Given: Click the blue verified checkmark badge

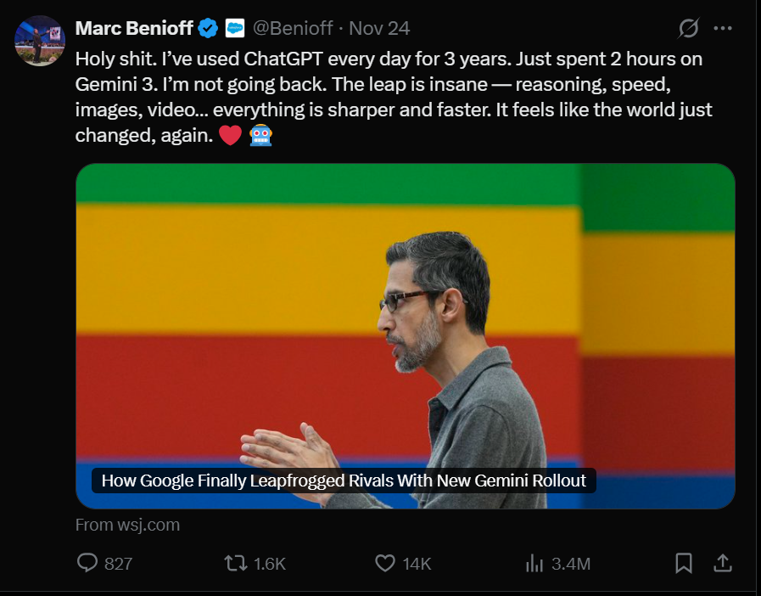Looking at the screenshot, I should click(208, 29).
